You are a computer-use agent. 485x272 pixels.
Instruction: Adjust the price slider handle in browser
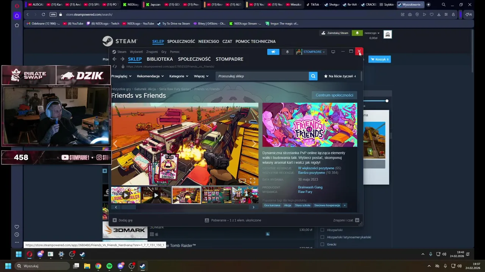(387, 101)
